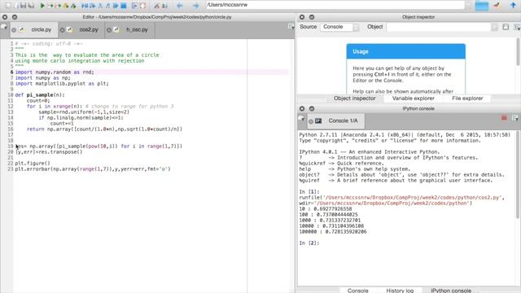Save all open files
This screenshot has height=293, width=521.
pyautogui.click(x=31, y=6)
